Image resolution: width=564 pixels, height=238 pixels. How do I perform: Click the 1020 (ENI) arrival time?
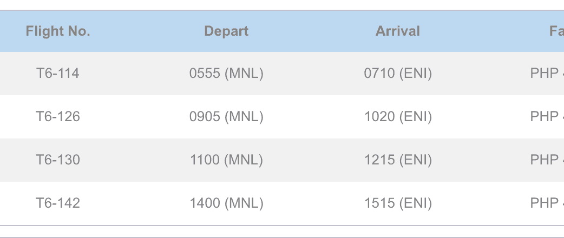pyautogui.click(x=398, y=116)
